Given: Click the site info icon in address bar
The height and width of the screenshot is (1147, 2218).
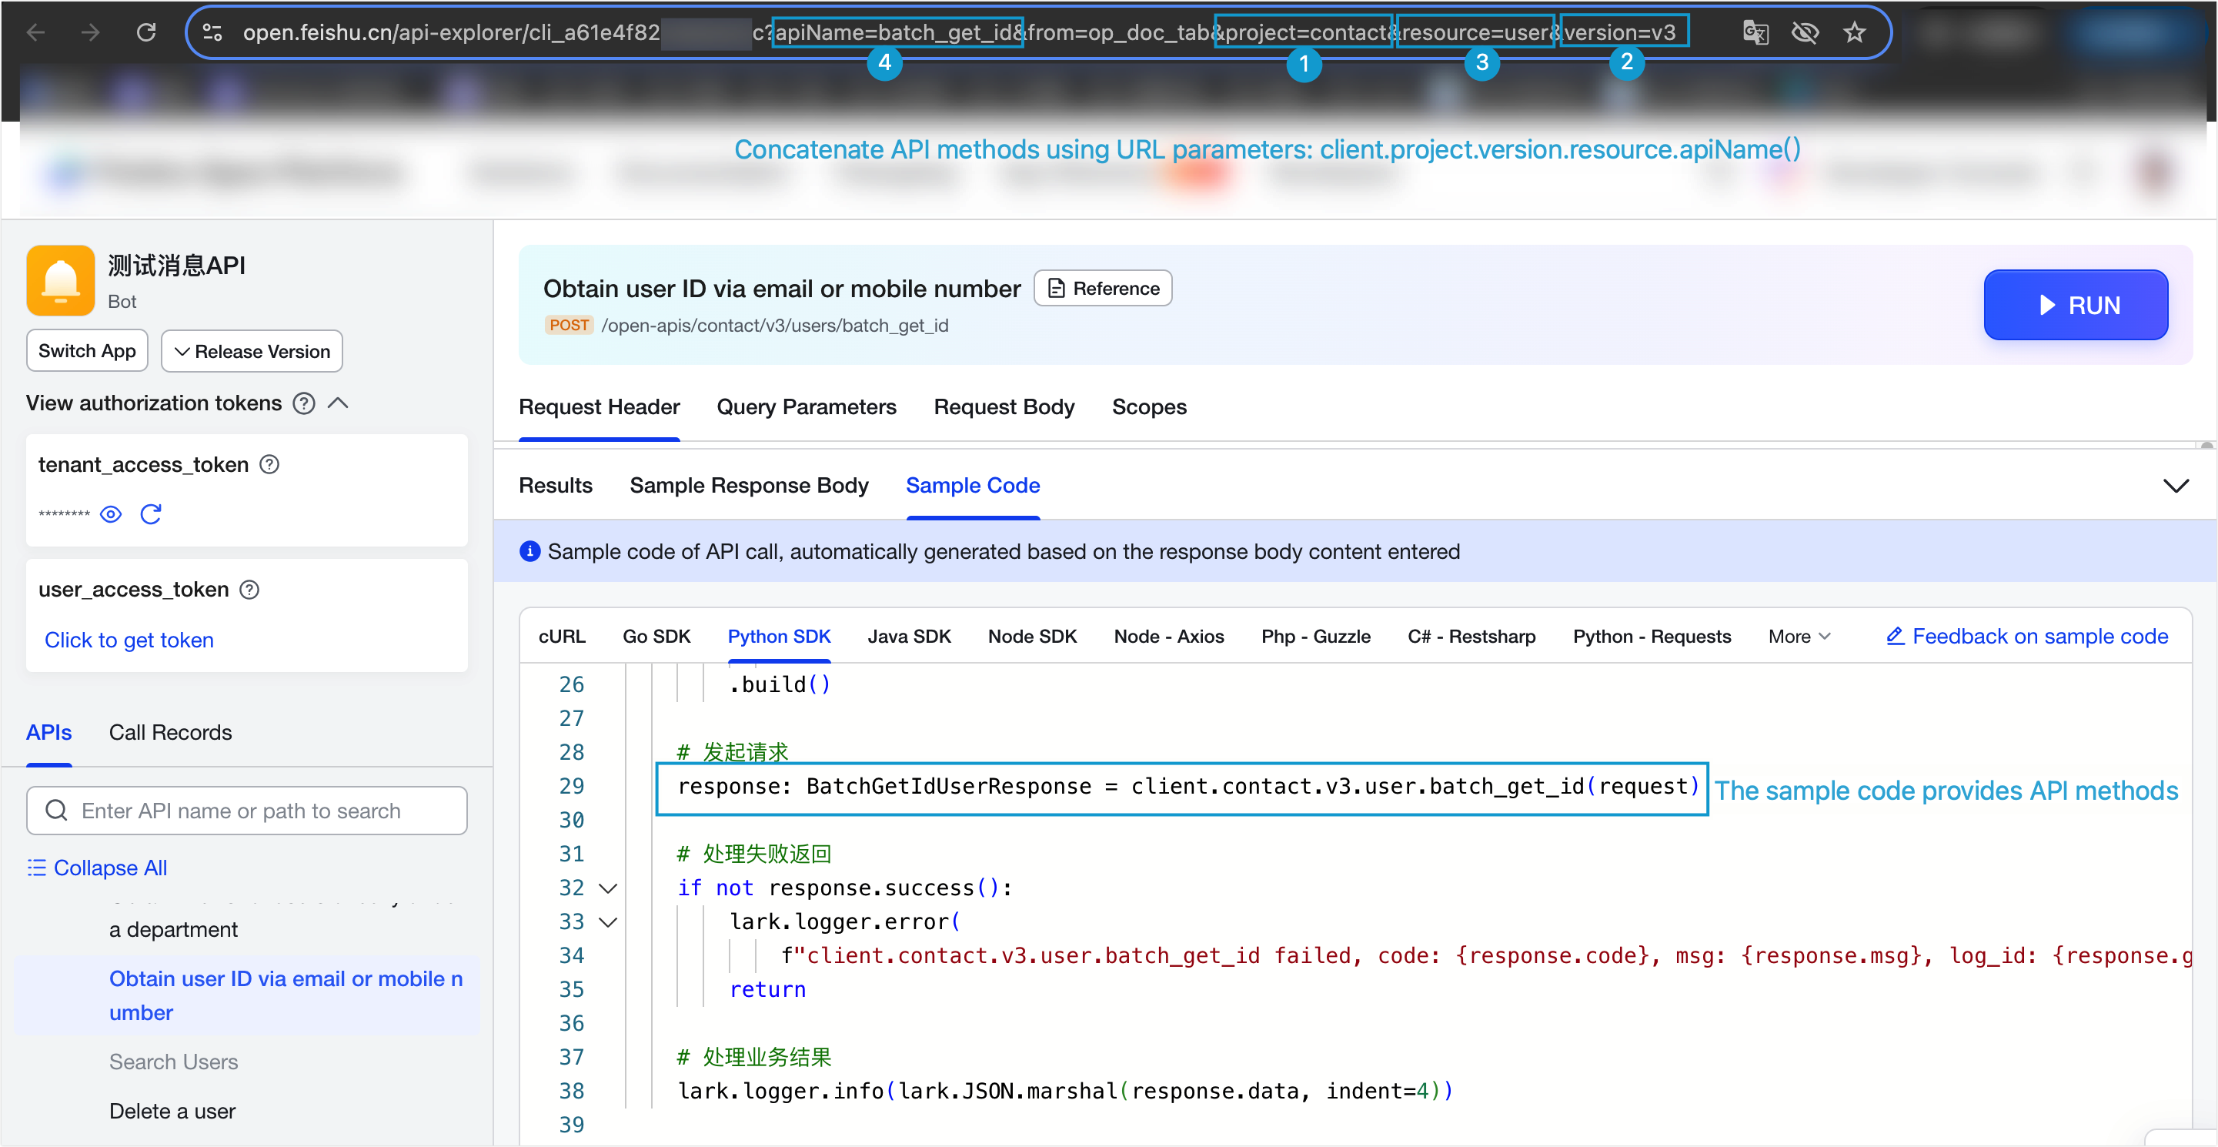Looking at the screenshot, I should 212,33.
